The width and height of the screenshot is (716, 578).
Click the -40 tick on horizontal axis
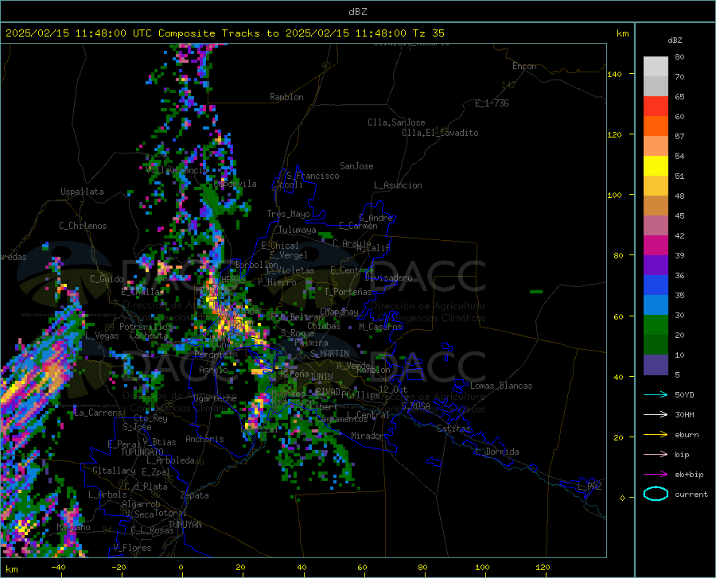click(58, 568)
